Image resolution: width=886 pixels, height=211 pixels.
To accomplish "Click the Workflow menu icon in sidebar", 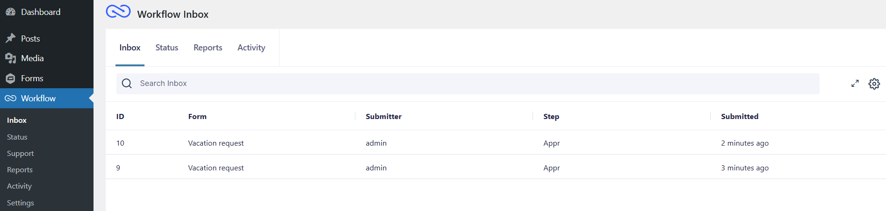I will coord(10,98).
